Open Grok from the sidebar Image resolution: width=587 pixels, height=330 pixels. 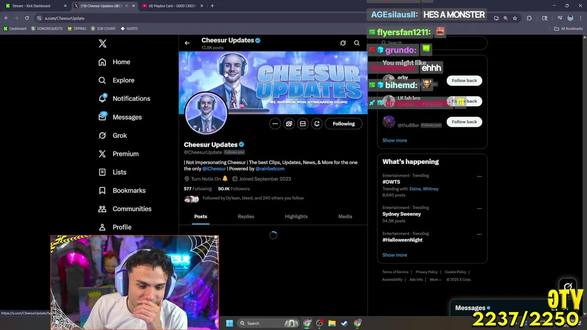[113, 135]
